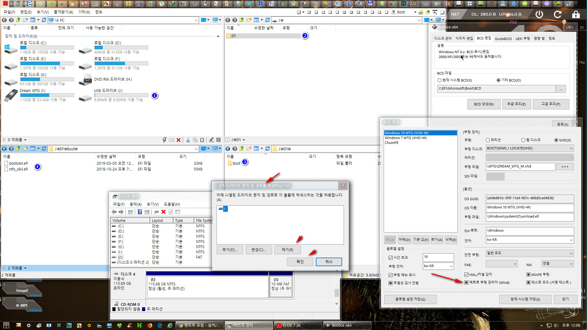587x330 pixels.
Task: Open the NX 연결 dropdown
Action: point(558,264)
